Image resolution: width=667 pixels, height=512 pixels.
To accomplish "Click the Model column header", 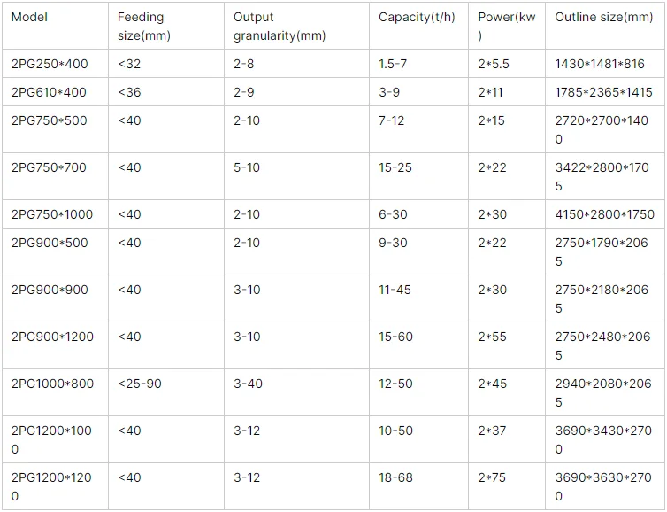I will [29, 18].
